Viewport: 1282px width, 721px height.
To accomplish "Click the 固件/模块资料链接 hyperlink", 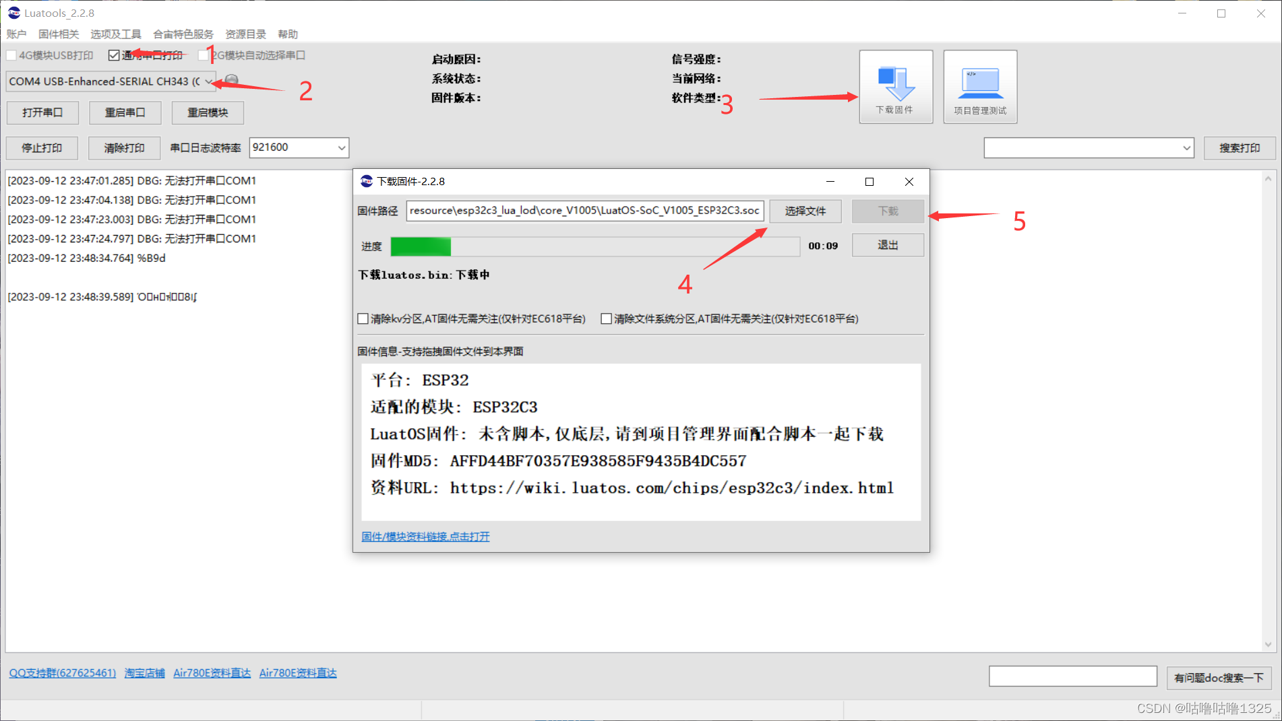I will point(425,536).
